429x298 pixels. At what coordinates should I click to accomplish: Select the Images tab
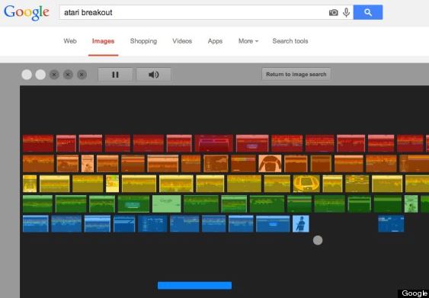[x=103, y=41]
